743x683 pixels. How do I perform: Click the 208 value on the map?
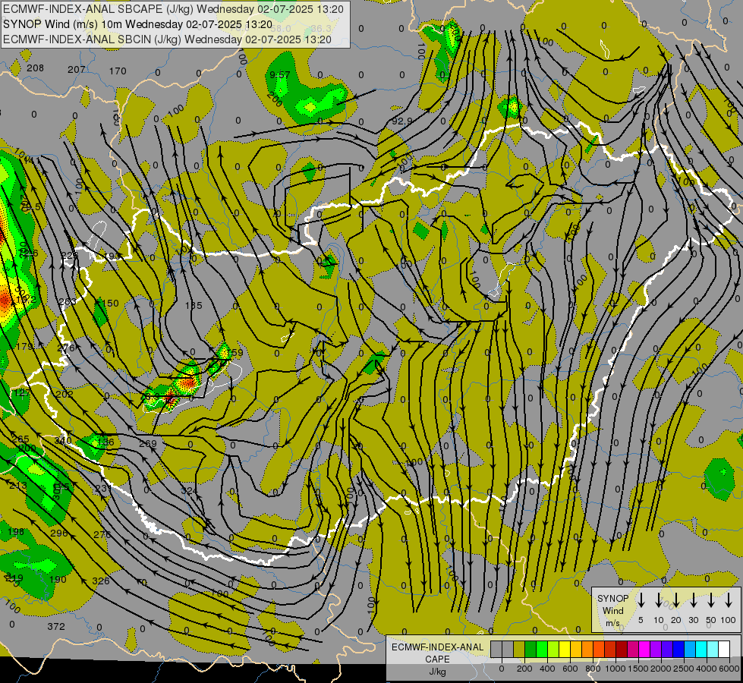35,68
